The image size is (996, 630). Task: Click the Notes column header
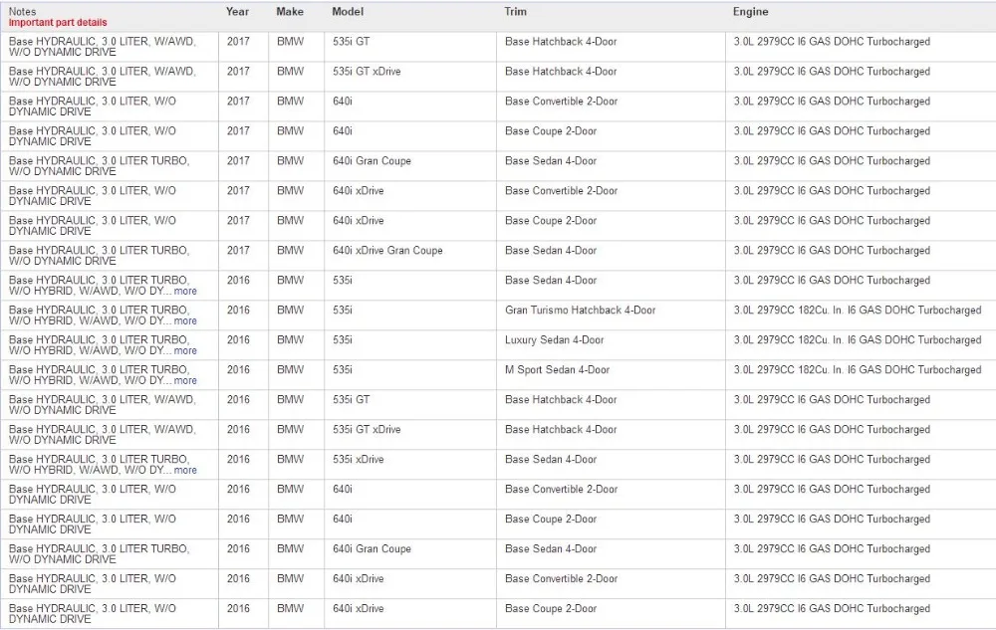[22, 11]
